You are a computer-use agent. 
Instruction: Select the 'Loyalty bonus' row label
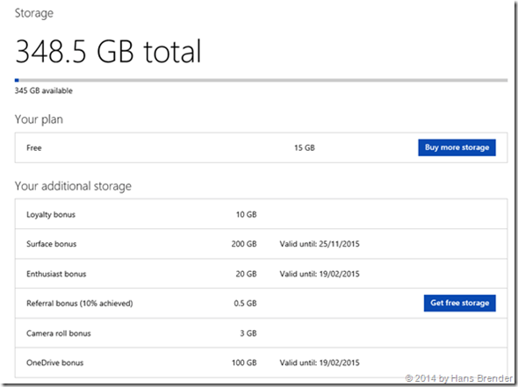(x=51, y=215)
